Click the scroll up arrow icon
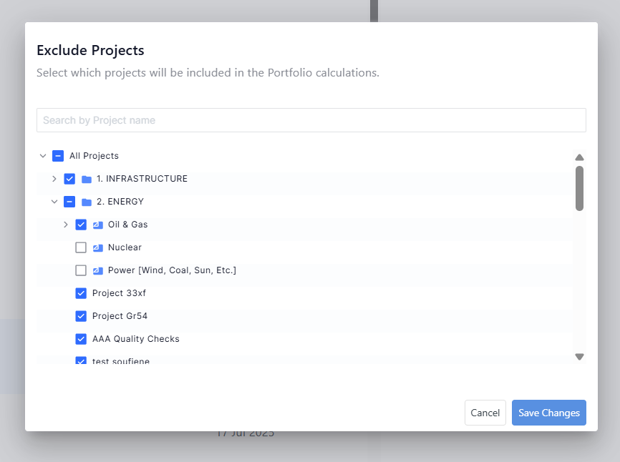620x462 pixels. [x=580, y=157]
